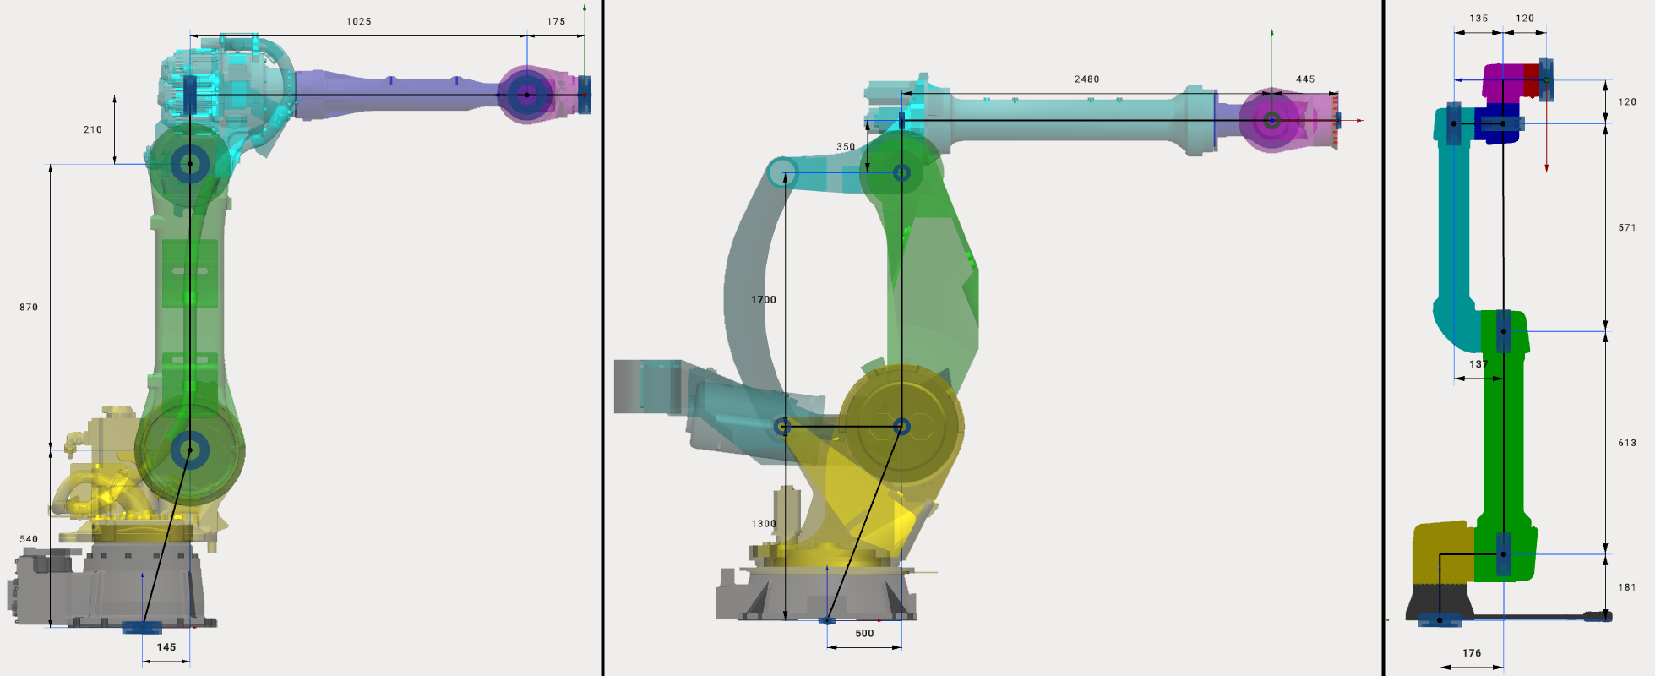Click the 500 base offset label
This screenshot has width=1655, height=676.
coord(864,633)
